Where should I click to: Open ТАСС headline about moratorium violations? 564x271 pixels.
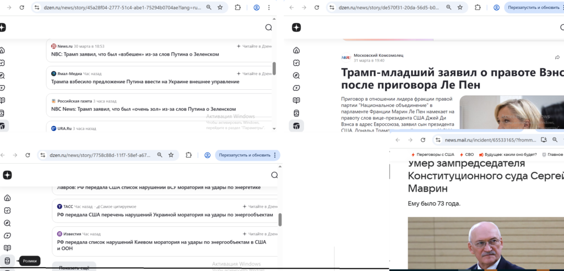point(165,215)
